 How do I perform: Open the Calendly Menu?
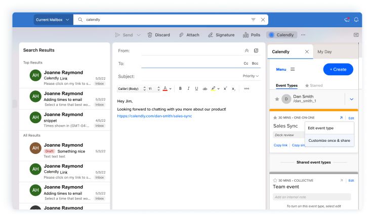(285, 69)
